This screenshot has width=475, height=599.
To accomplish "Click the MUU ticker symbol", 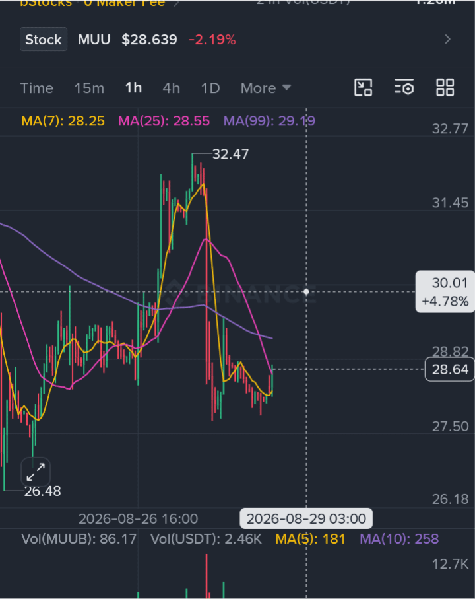I will point(94,40).
